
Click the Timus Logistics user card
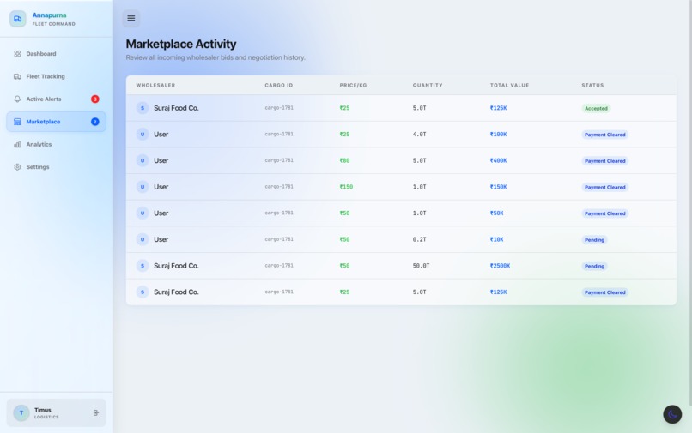[56, 412]
